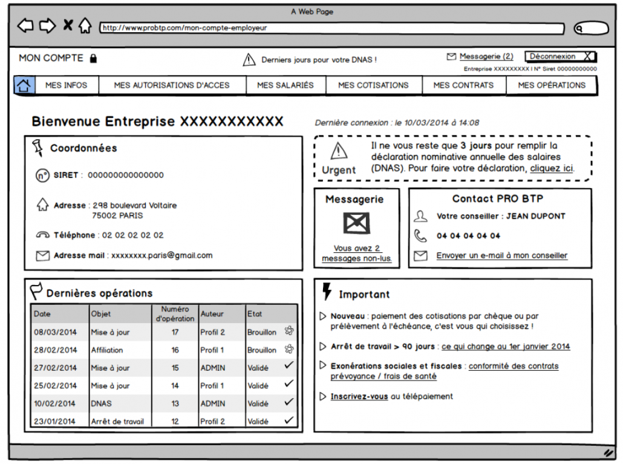The height and width of the screenshot is (464, 623).
Task: Click the browser URL address field
Action: 331,28
